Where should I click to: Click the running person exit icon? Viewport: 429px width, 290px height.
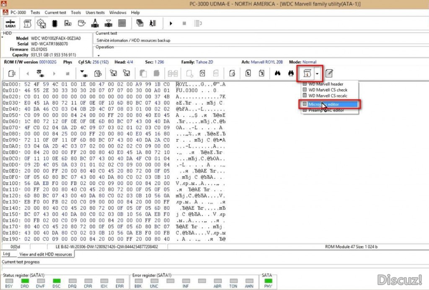[x=152, y=23]
